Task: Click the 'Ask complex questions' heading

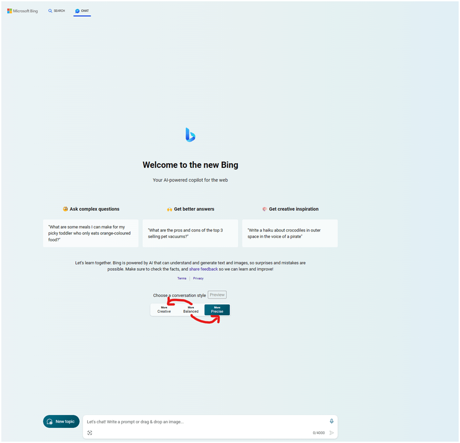Action: [x=91, y=209]
